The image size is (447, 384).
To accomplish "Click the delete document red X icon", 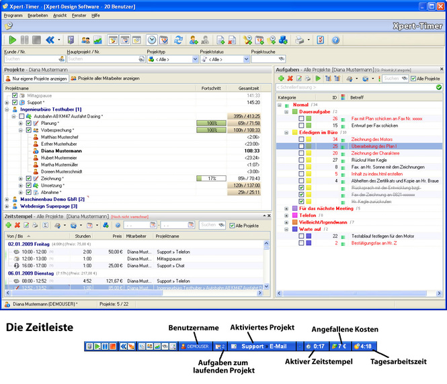I will pos(232,40).
